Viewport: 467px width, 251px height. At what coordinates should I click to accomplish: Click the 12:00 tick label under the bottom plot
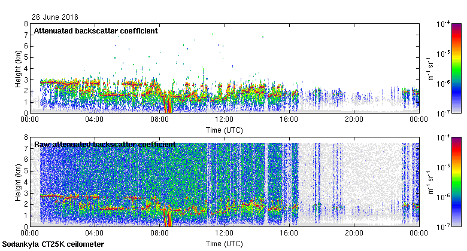[225, 233]
